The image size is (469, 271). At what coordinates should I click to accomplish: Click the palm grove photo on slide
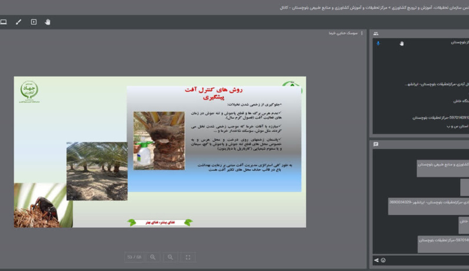[97, 171]
